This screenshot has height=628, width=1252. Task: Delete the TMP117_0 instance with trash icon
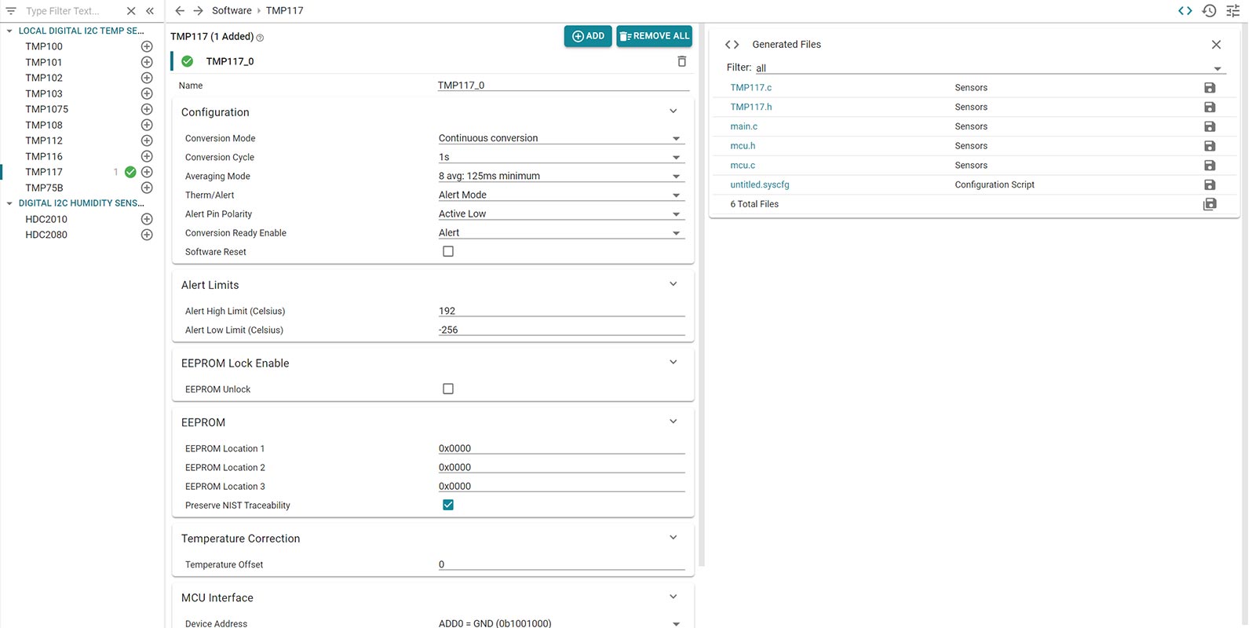pyautogui.click(x=681, y=61)
